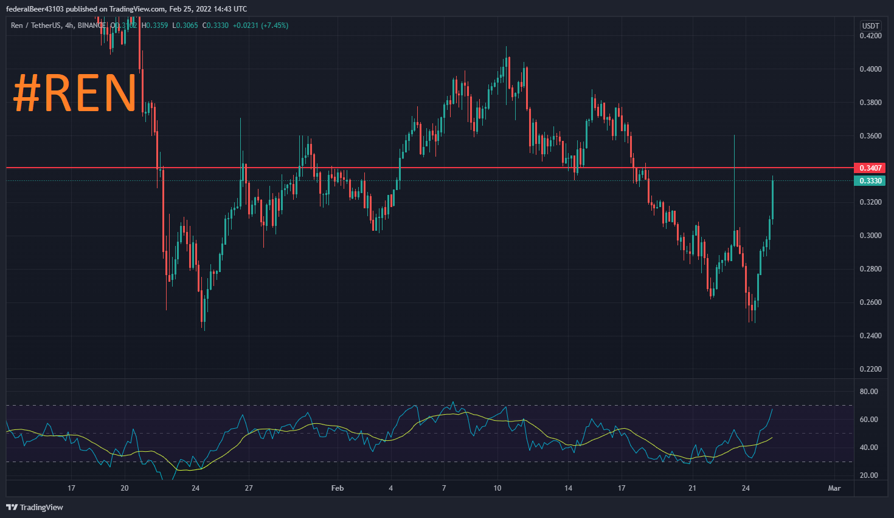
Task: Click the 0.2400 price axis label
Action: (870, 336)
